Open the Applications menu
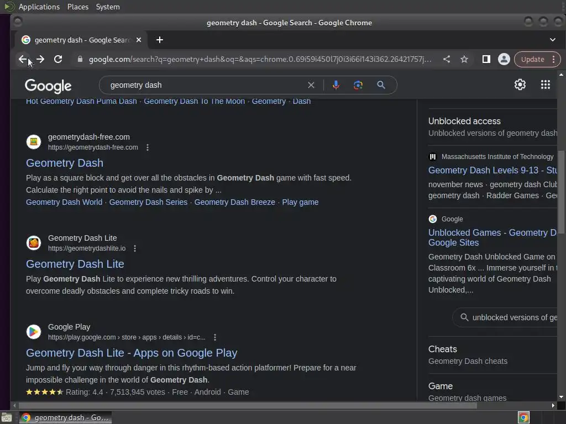Image resolution: width=566 pixels, height=424 pixels. coord(39,7)
